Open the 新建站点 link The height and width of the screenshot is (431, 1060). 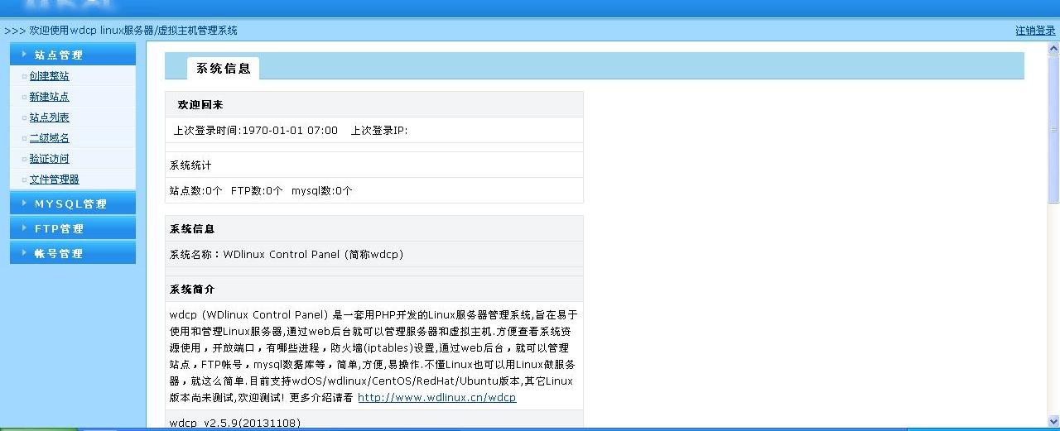[49, 97]
